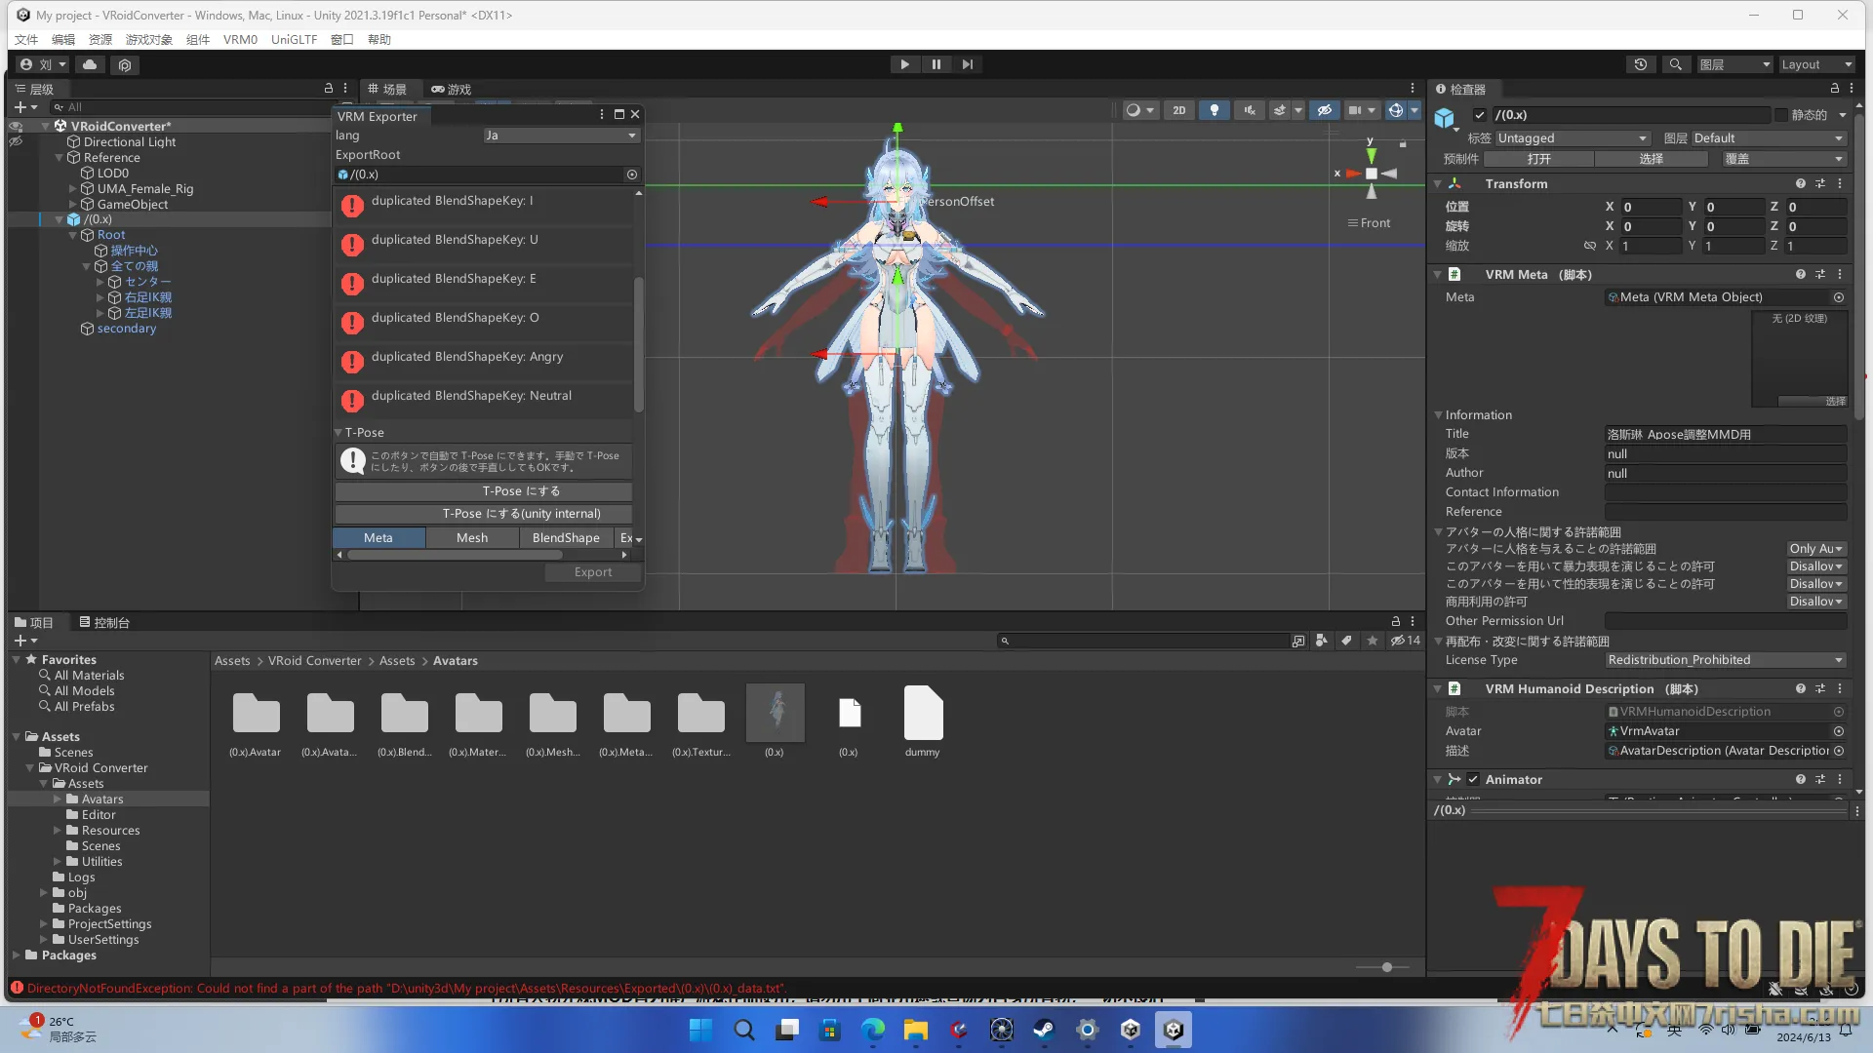This screenshot has width=1873, height=1053.
Task: Click VRM Exporter horizontal tab scrollbar
Action: pos(455,555)
